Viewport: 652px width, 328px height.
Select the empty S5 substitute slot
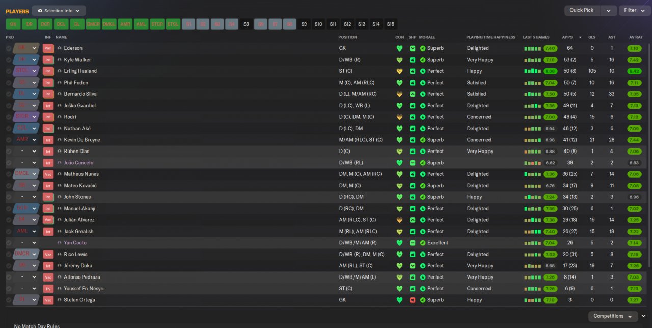[x=247, y=24]
